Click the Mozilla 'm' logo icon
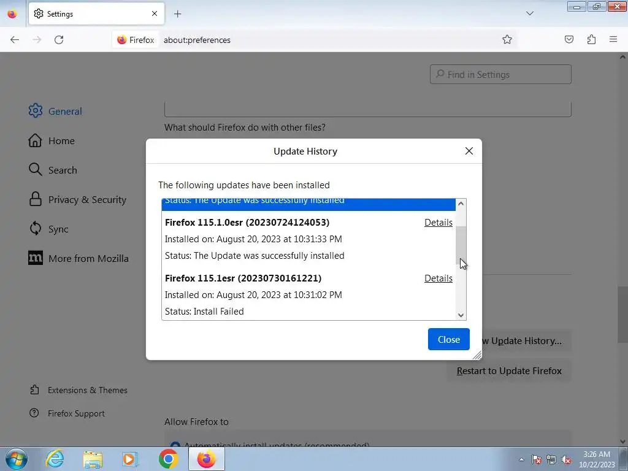Screen dimensions: 628x471 [35, 258]
